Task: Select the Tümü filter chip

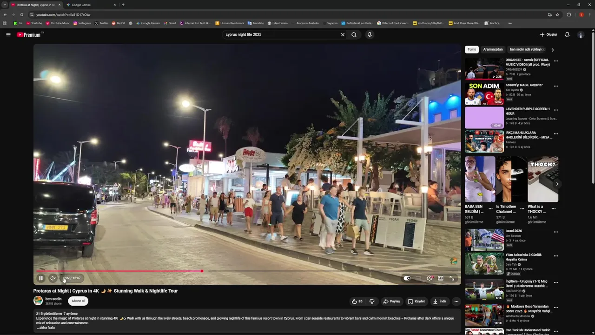Action: coord(472,49)
